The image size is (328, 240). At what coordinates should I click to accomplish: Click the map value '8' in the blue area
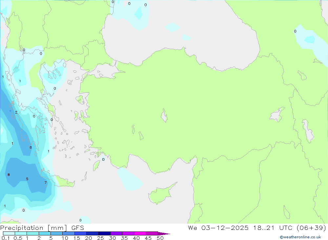pos(9,175)
